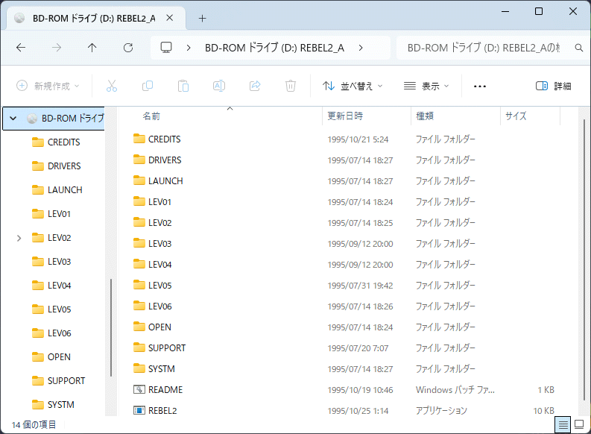Toggle the details pane button
Image resolution: width=591 pixels, height=434 pixels.
[x=553, y=86]
